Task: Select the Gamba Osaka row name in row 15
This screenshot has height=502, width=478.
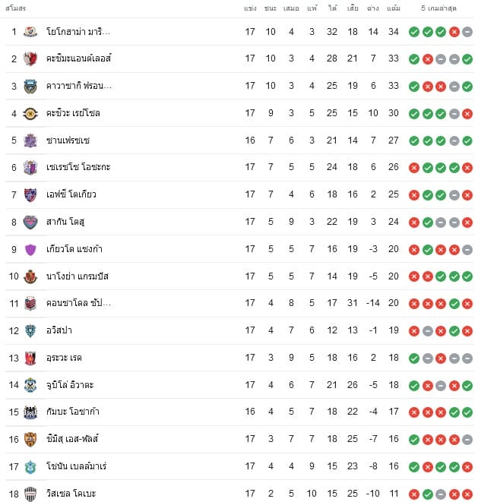Action: coord(73,412)
